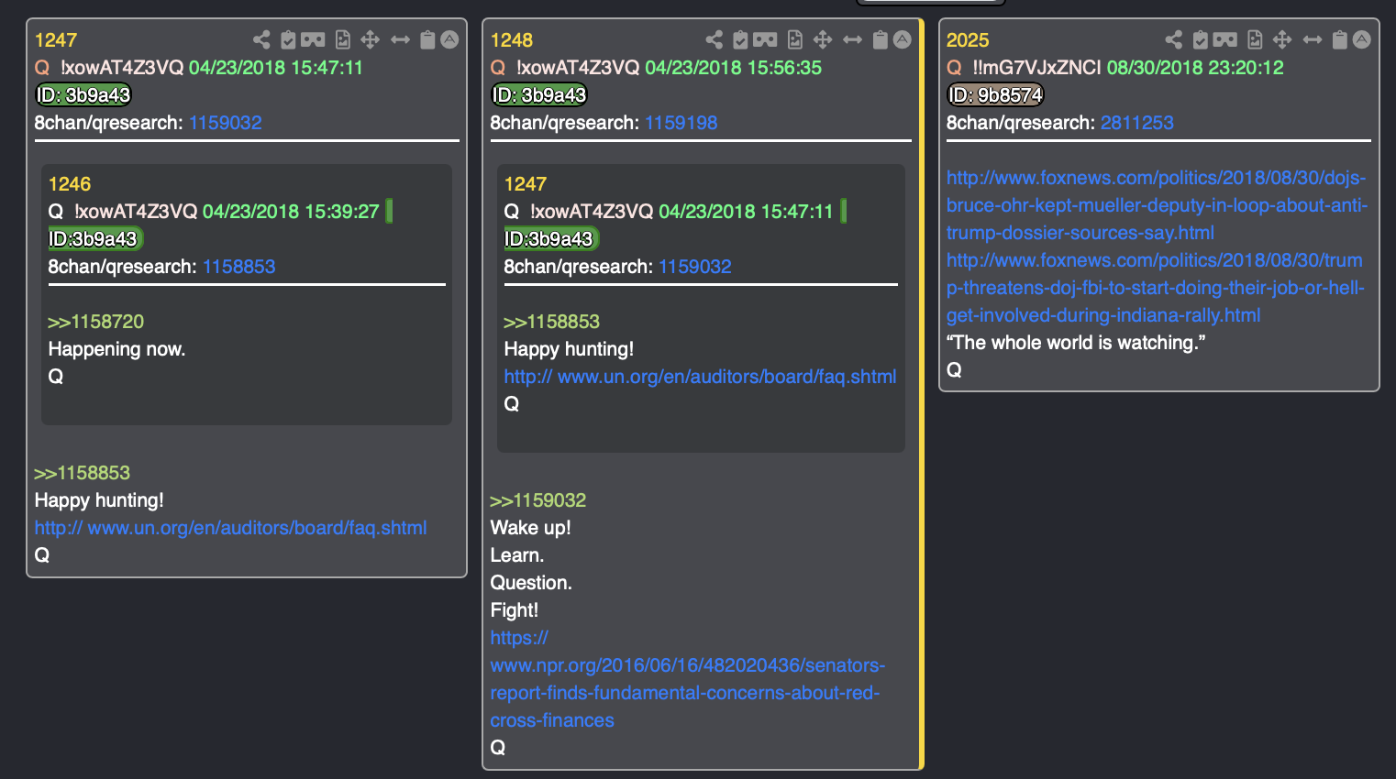
Task: Click reply reference >>1159032 in post 1248
Action: point(538,500)
